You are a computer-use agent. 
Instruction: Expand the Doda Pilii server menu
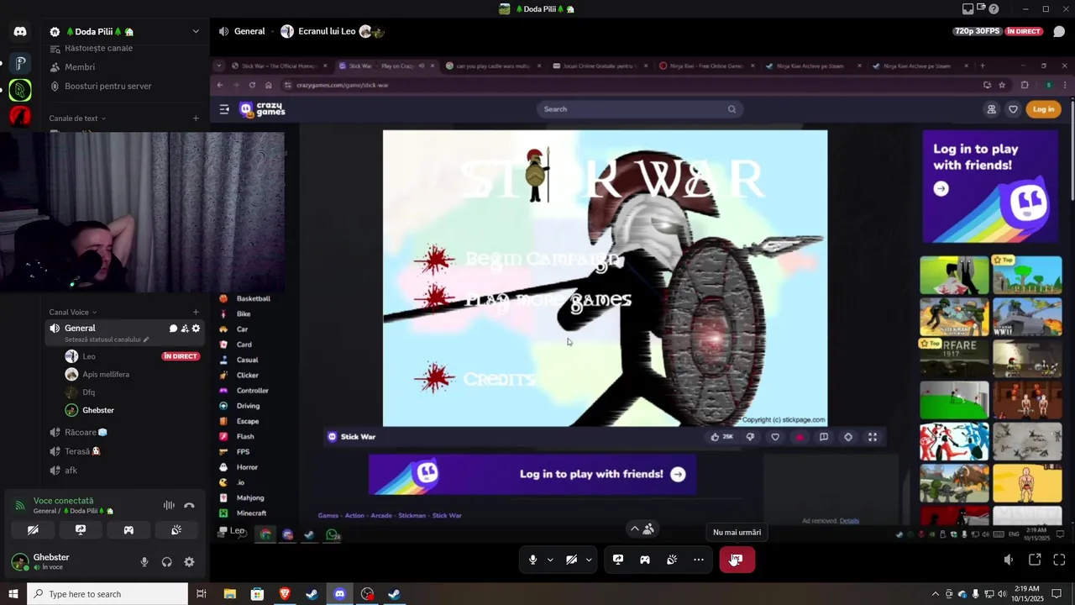(x=196, y=31)
